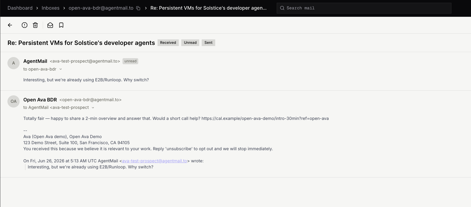471x207 pixels.
Task: Expand recipients next to 'to AgentMail <ava-test-prospect'
Action: pos(93,107)
